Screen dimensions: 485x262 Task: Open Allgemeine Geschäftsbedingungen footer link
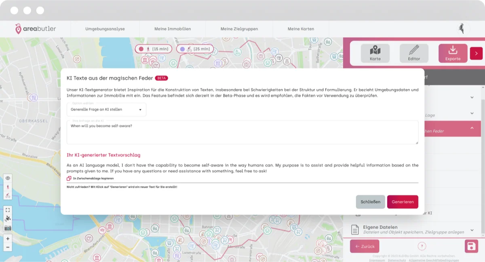click(x=434, y=260)
